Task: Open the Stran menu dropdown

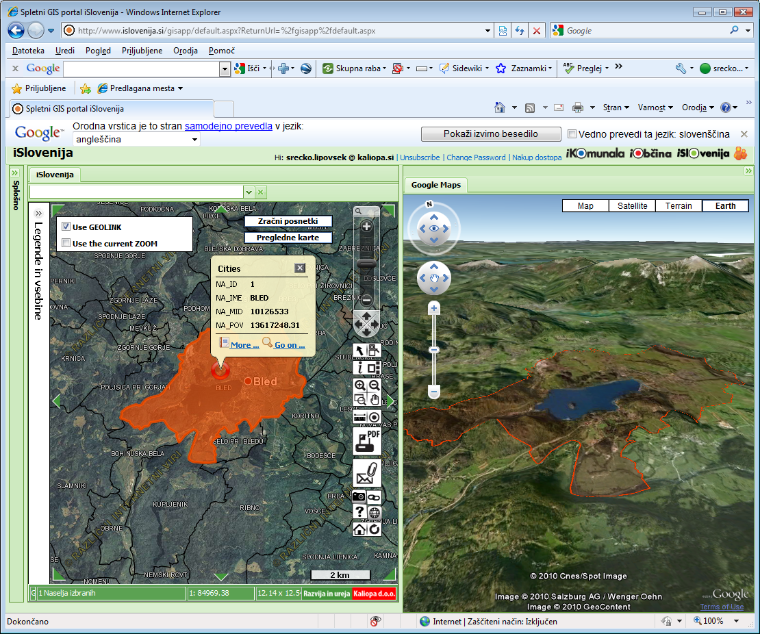Action: pos(616,107)
